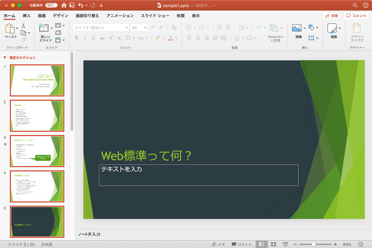Click the Cut scissors icon
Viewport: 372px width, 248px height.
(23, 26)
